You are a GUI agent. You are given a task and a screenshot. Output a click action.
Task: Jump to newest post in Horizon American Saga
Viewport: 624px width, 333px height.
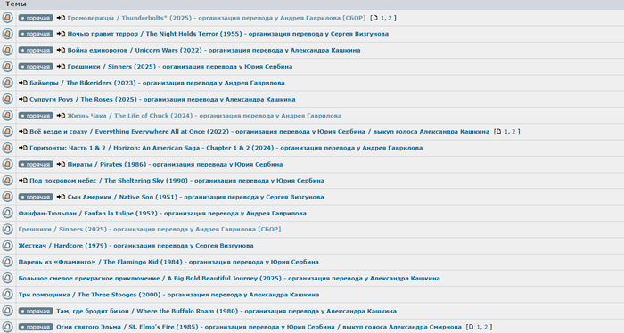pyautogui.click(x=23, y=148)
